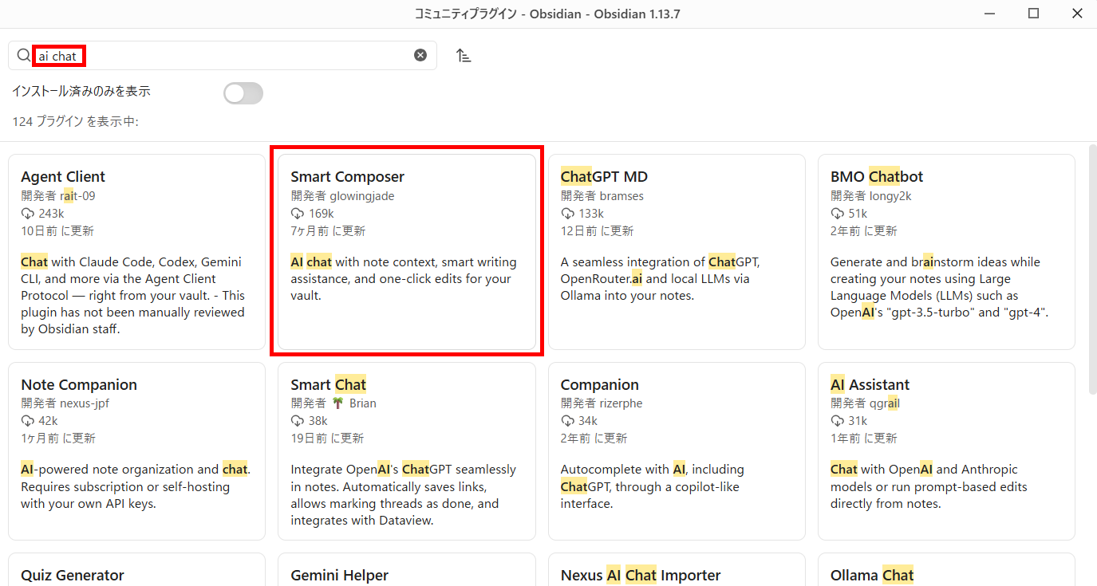Screen dimensions: 1097x586
Task: Focus the plugin search box containing "ai chat"
Action: 223,55
